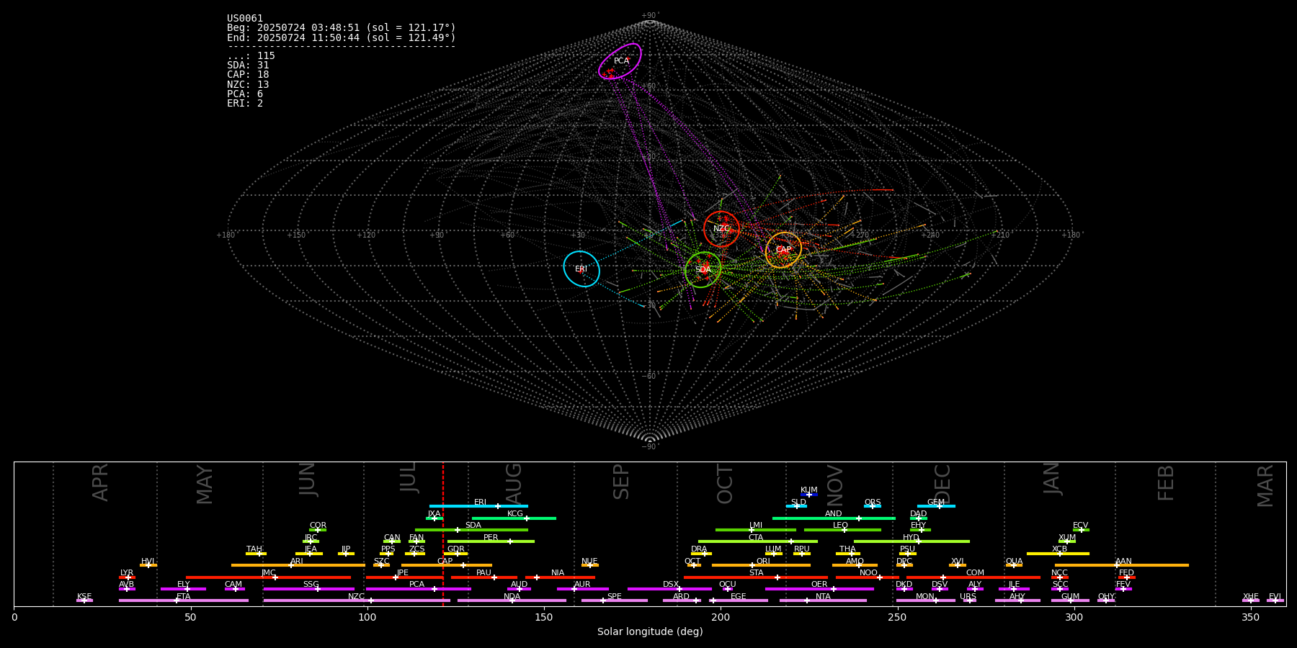Select the DRA shower label in timeline
This screenshot has width=1297, height=648.
click(699, 549)
